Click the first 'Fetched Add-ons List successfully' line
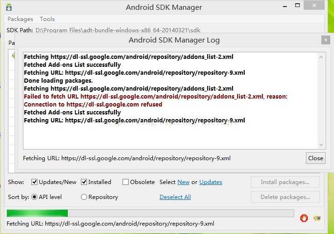Screen dimensions: 334x234 coord(72,64)
